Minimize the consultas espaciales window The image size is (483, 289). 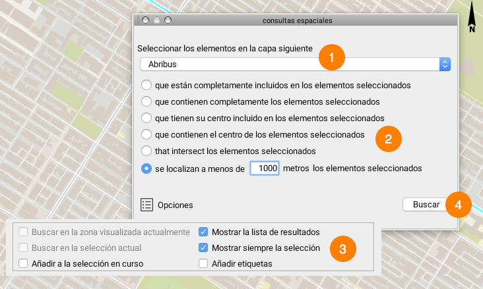click(x=156, y=20)
